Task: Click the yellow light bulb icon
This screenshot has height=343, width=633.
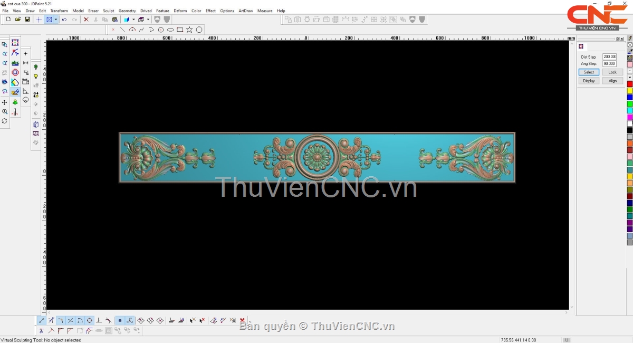Action: tap(36, 77)
